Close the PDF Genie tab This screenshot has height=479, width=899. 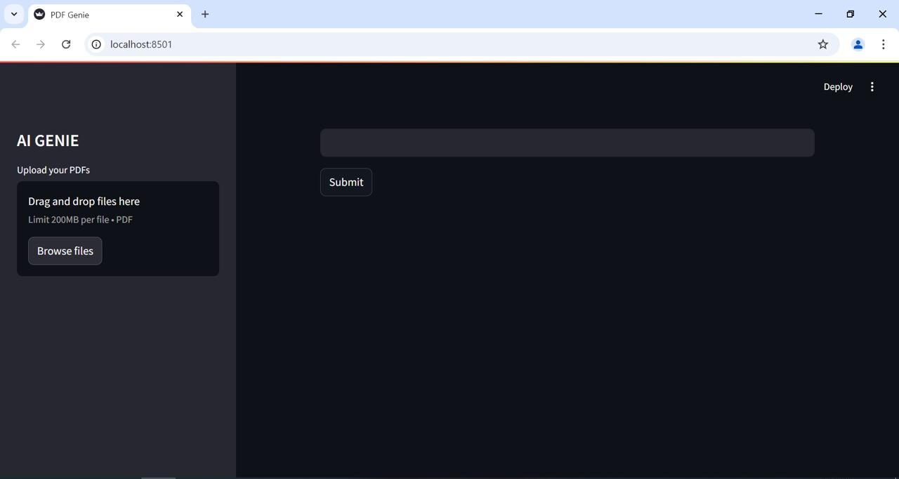180,14
